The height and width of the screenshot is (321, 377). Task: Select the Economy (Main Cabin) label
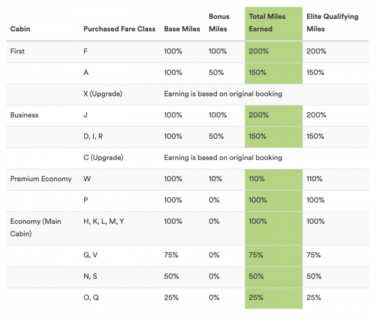(x=36, y=227)
